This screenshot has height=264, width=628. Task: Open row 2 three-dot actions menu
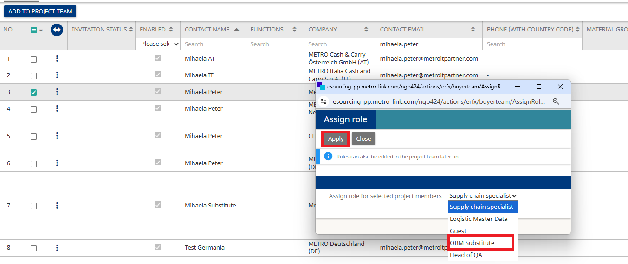coord(57,75)
